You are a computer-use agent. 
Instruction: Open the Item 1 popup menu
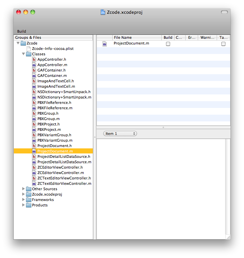(x=120, y=134)
